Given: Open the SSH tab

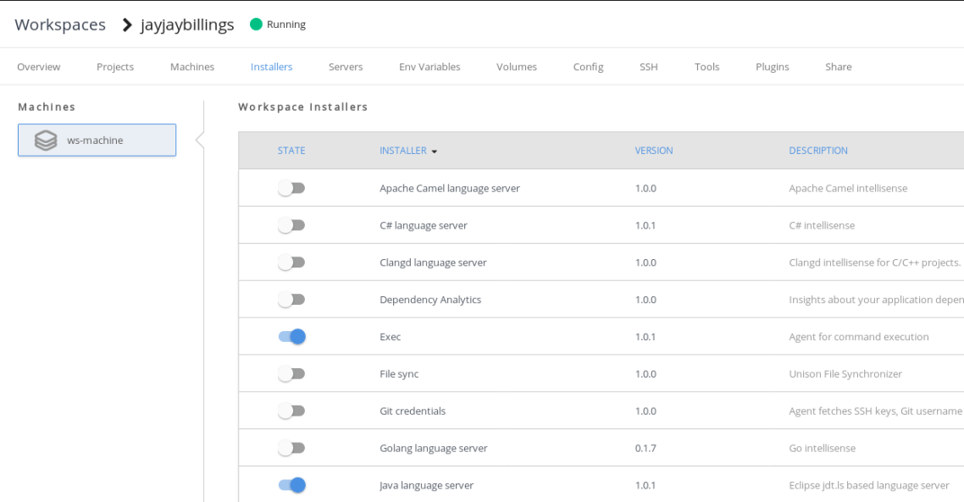Looking at the screenshot, I should tap(648, 67).
